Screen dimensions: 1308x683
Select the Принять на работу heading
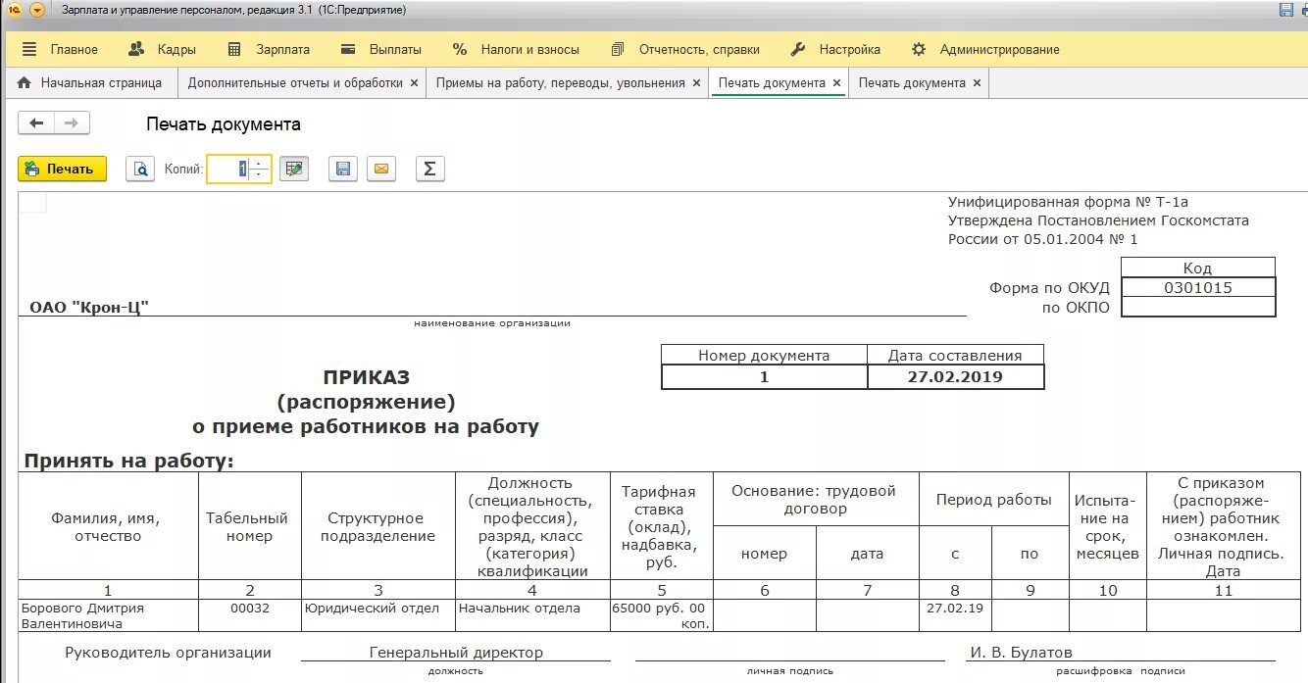[x=129, y=461]
